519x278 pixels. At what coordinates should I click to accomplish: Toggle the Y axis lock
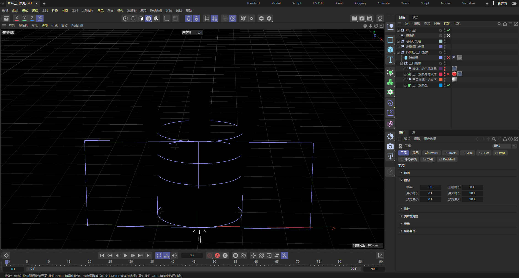tap(25, 18)
